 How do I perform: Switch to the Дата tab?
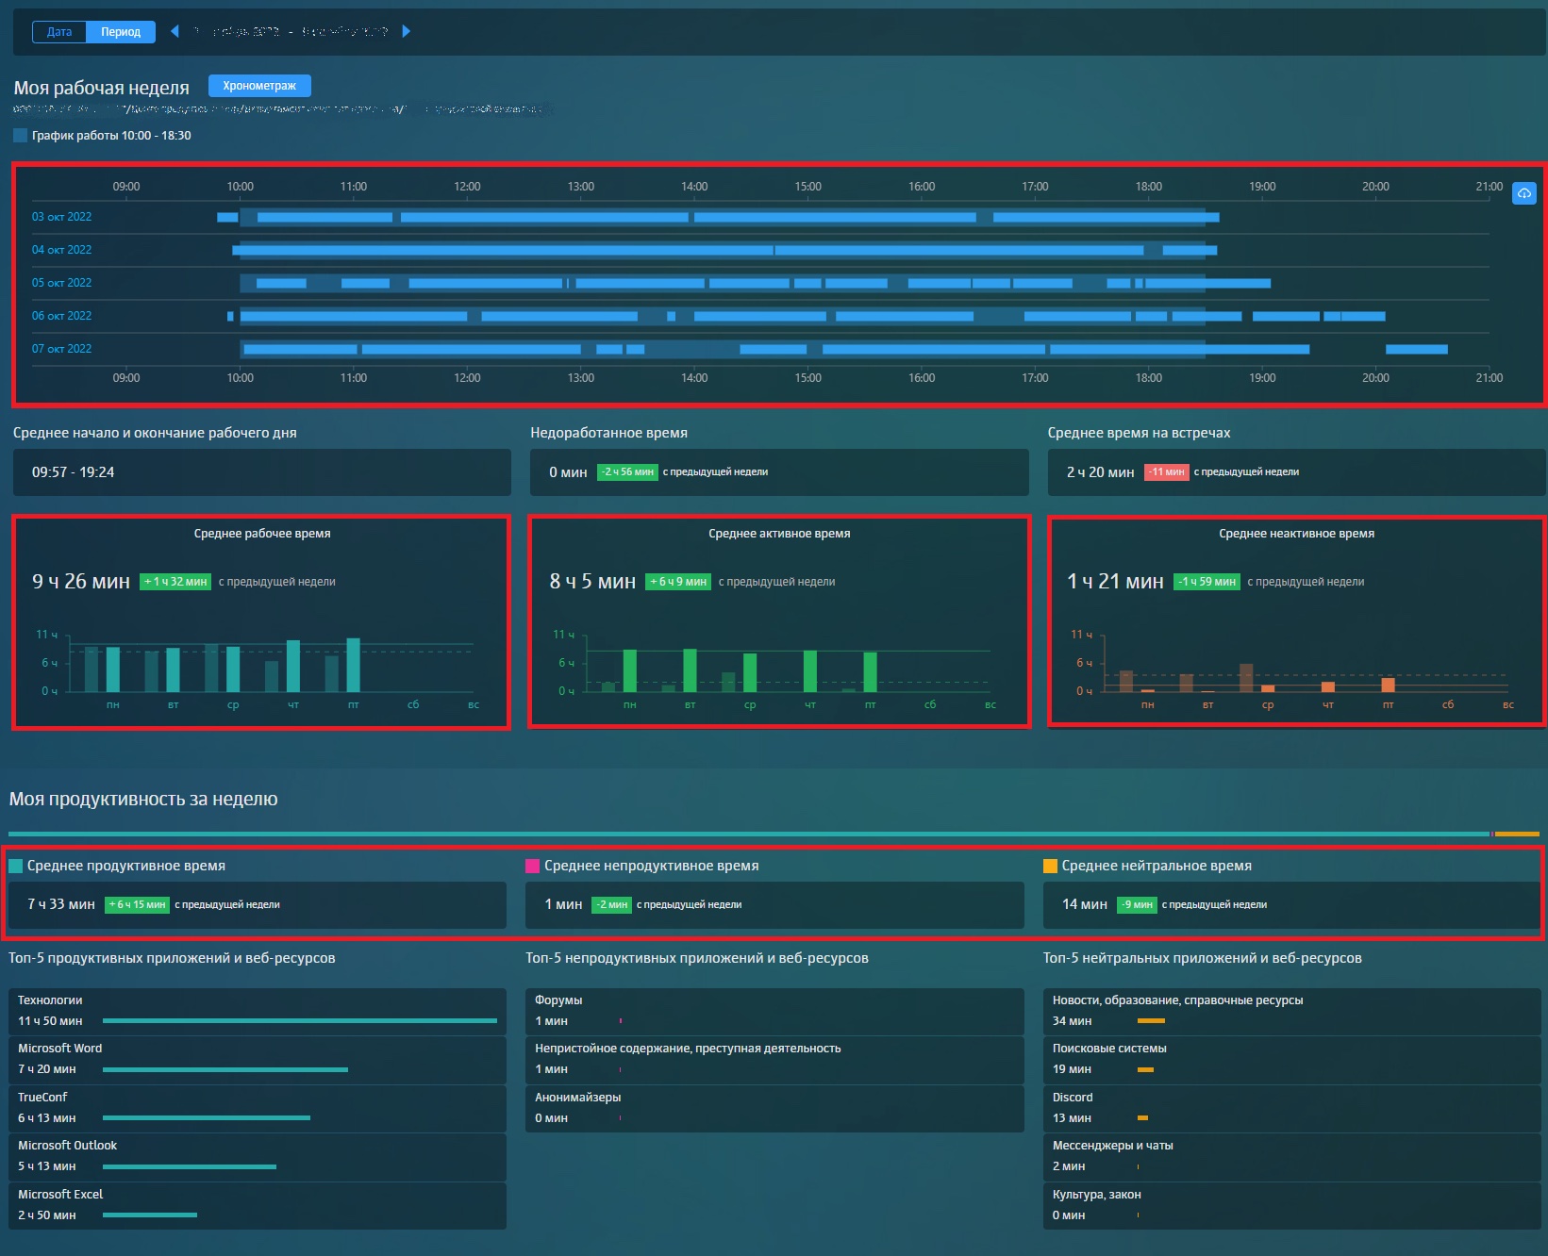tap(59, 32)
